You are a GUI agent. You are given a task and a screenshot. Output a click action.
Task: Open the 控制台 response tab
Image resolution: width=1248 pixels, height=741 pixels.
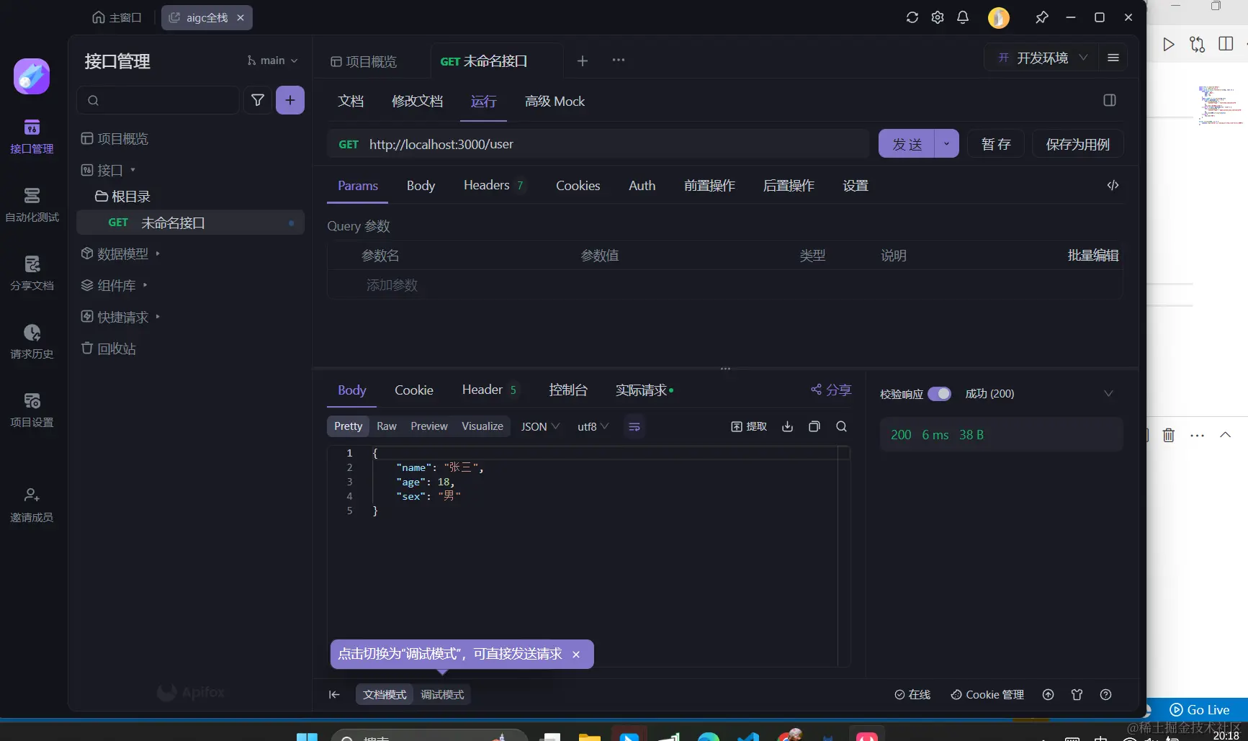pos(568,390)
